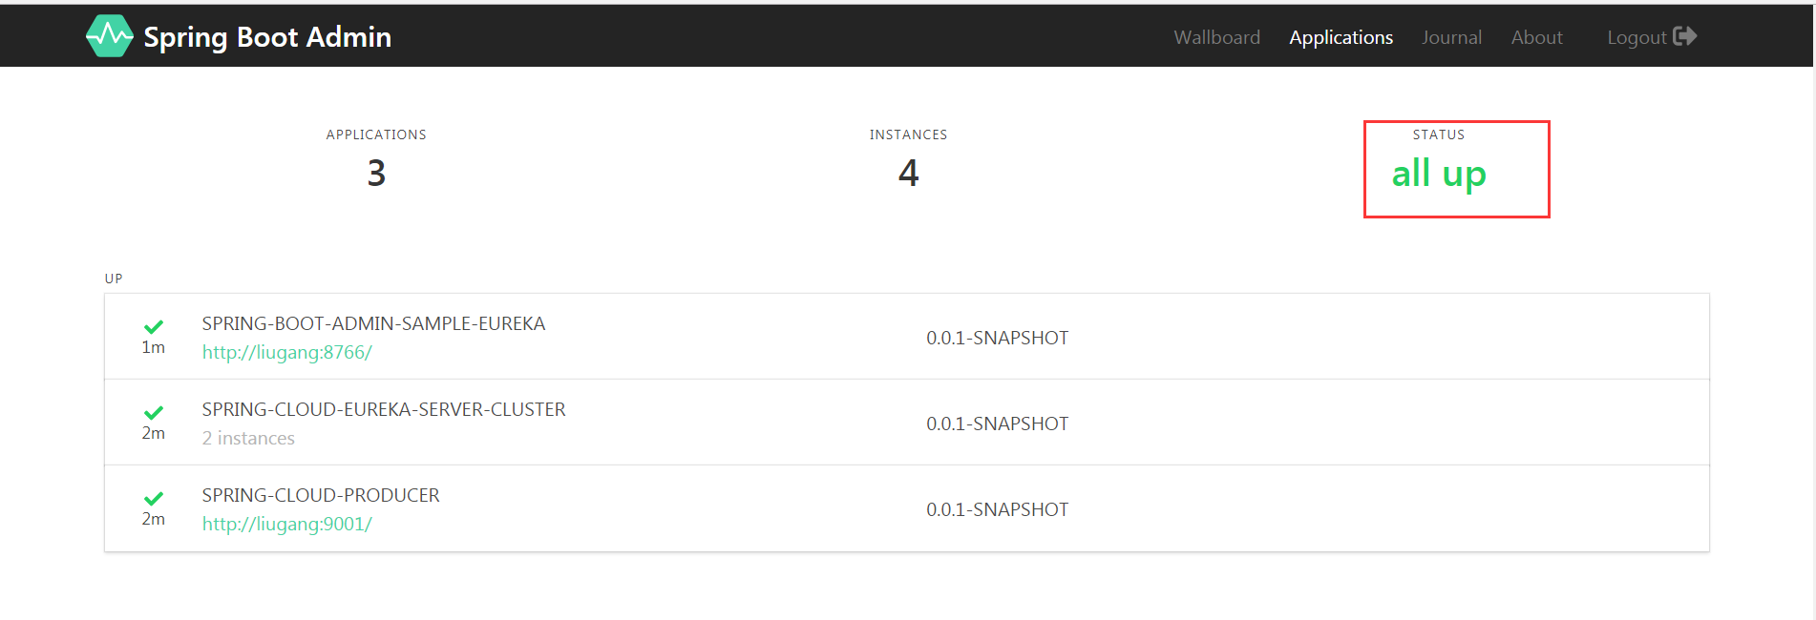1816x620 pixels.
Task: Click the Logout text link
Action: coord(1637,37)
